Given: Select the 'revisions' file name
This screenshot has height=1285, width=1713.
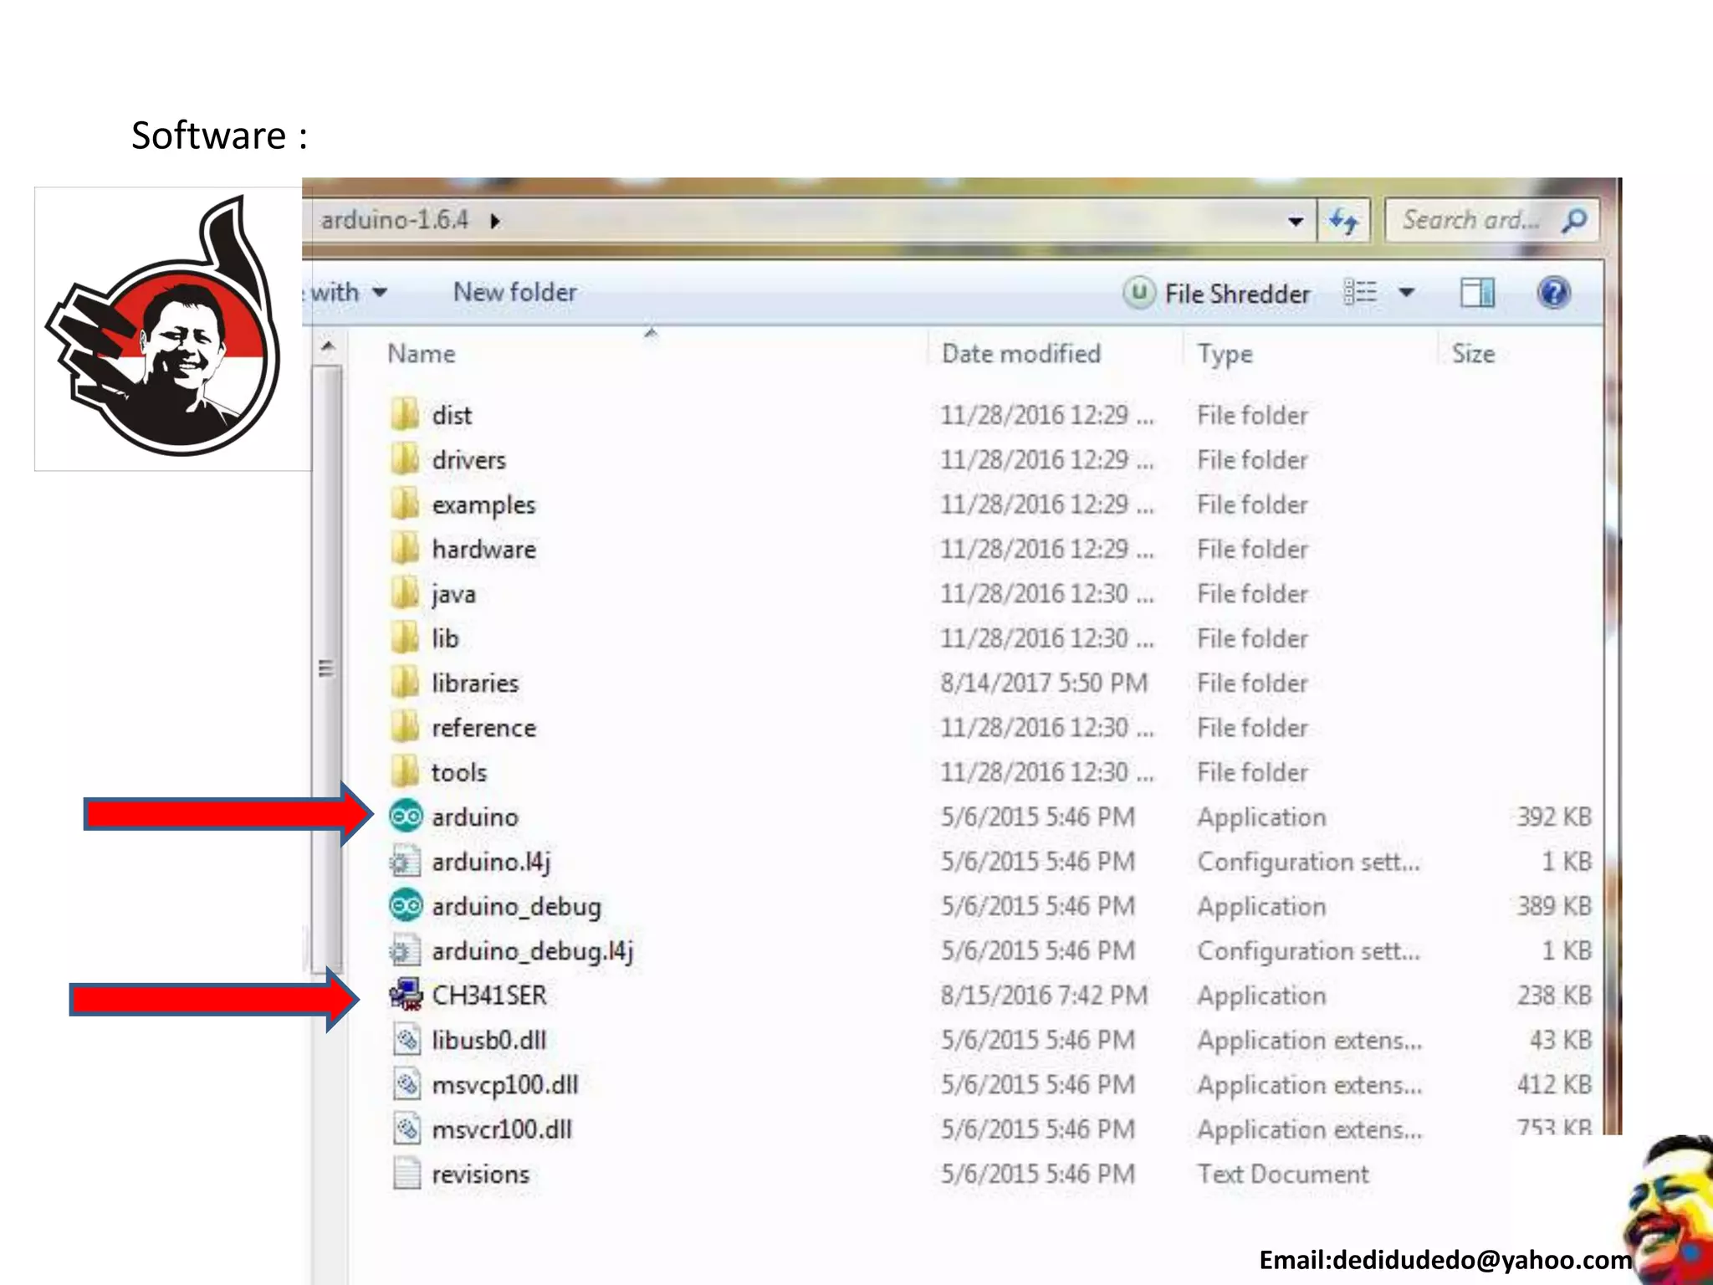Looking at the screenshot, I should 481,1174.
